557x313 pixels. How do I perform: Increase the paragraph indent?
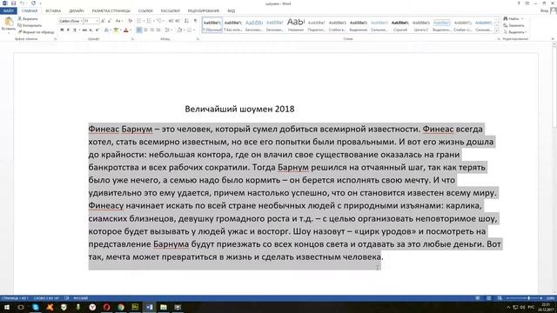click(178, 21)
